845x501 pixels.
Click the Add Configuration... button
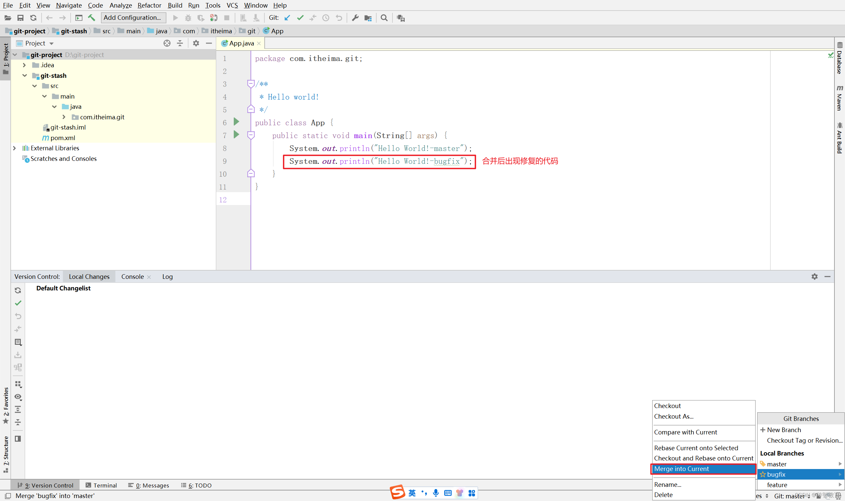133,17
